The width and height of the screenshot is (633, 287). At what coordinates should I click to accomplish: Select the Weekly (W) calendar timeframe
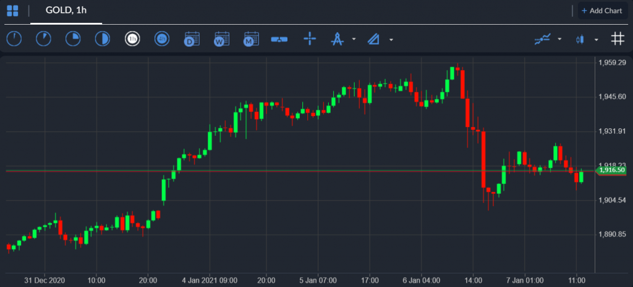pos(221,39)
